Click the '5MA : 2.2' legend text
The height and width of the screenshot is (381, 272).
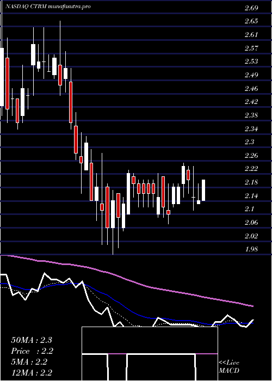pyautogui.click(x=29, y=362)
